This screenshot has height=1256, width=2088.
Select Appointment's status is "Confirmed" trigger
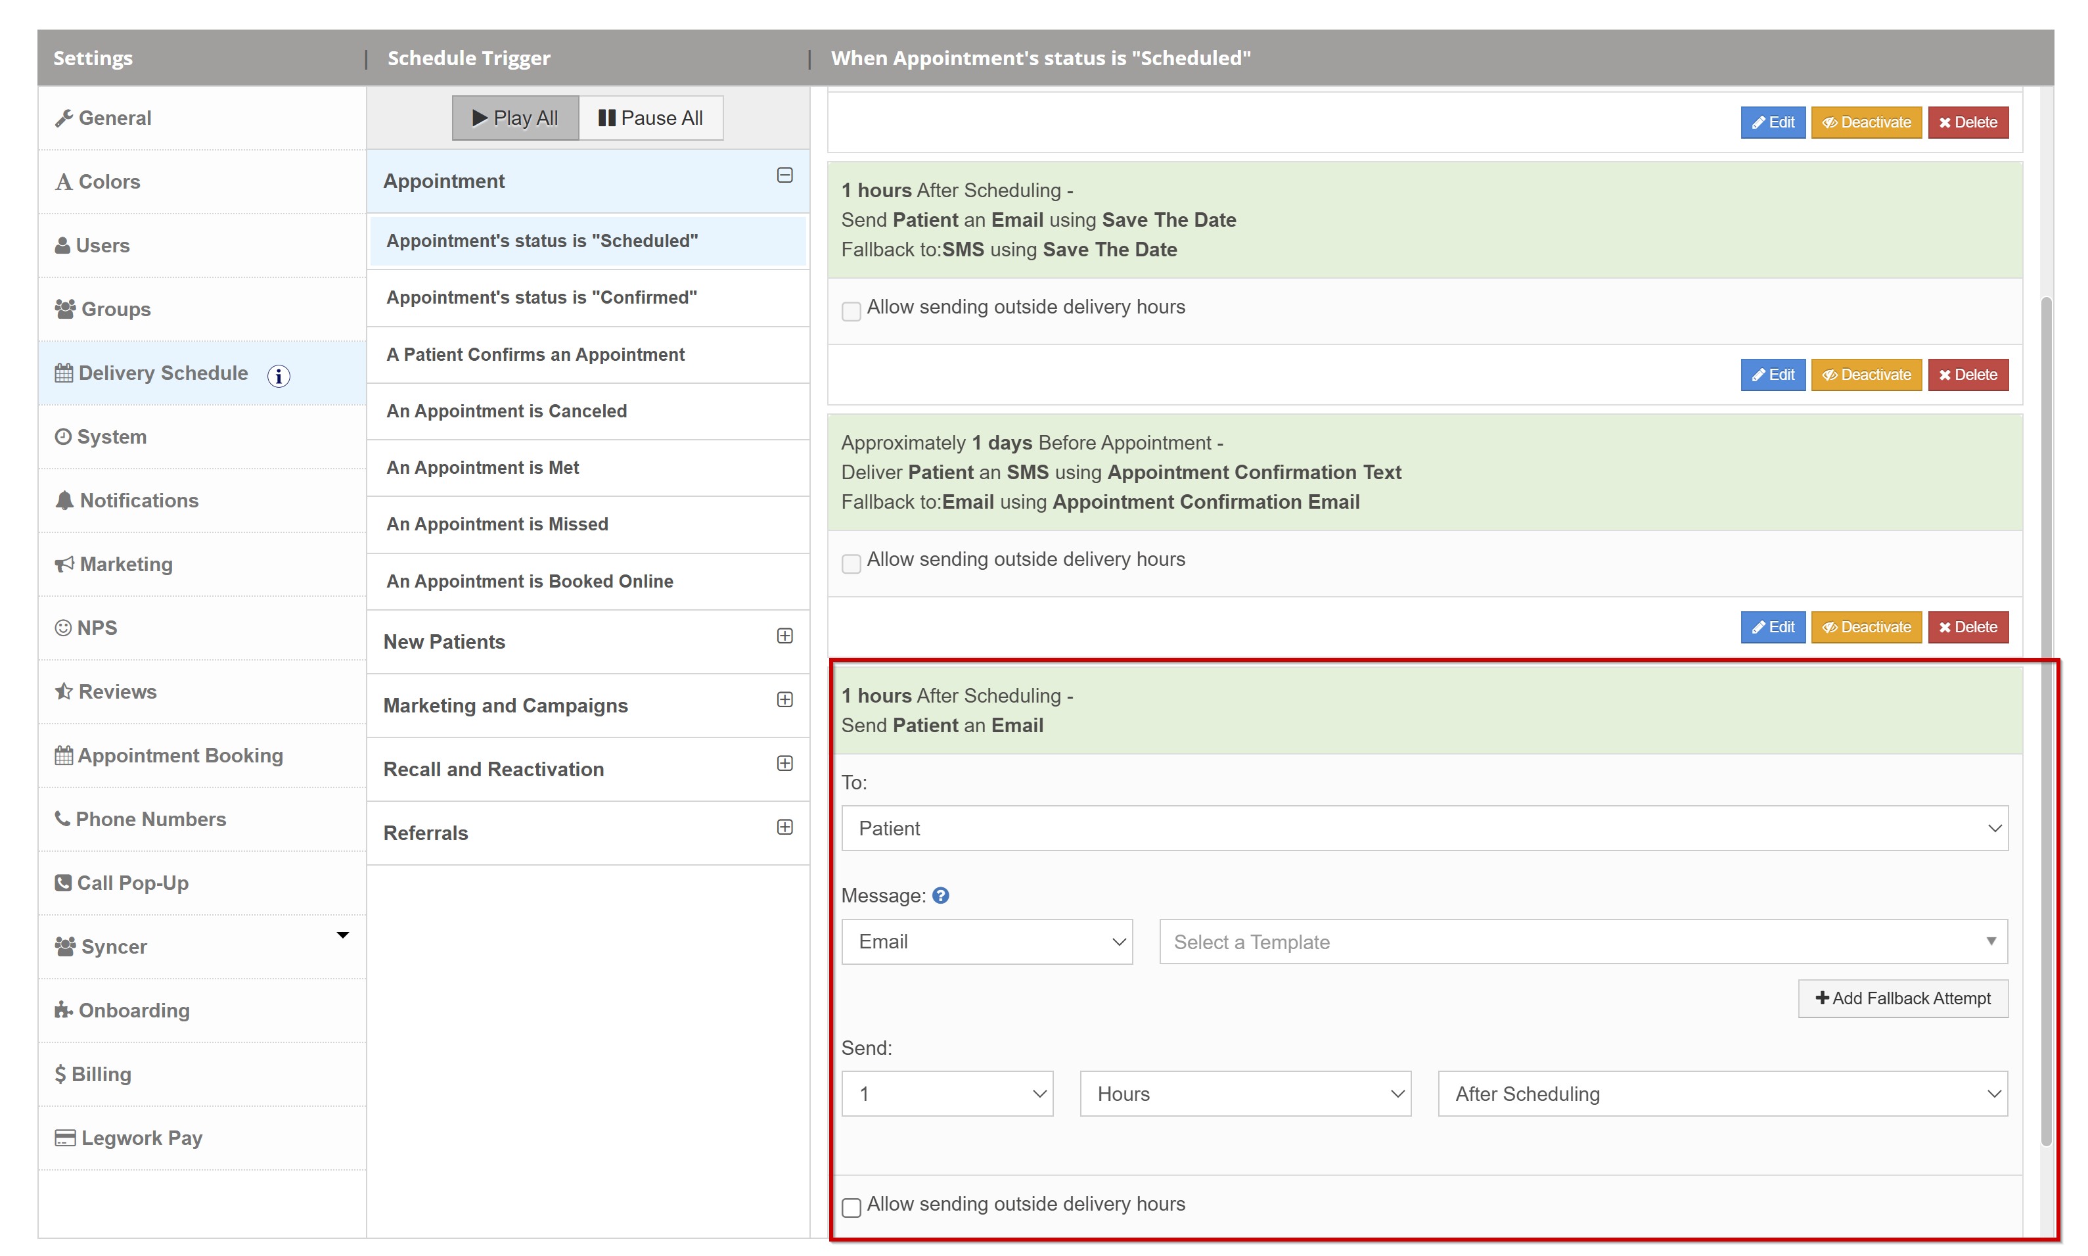(x=588, y=298)
